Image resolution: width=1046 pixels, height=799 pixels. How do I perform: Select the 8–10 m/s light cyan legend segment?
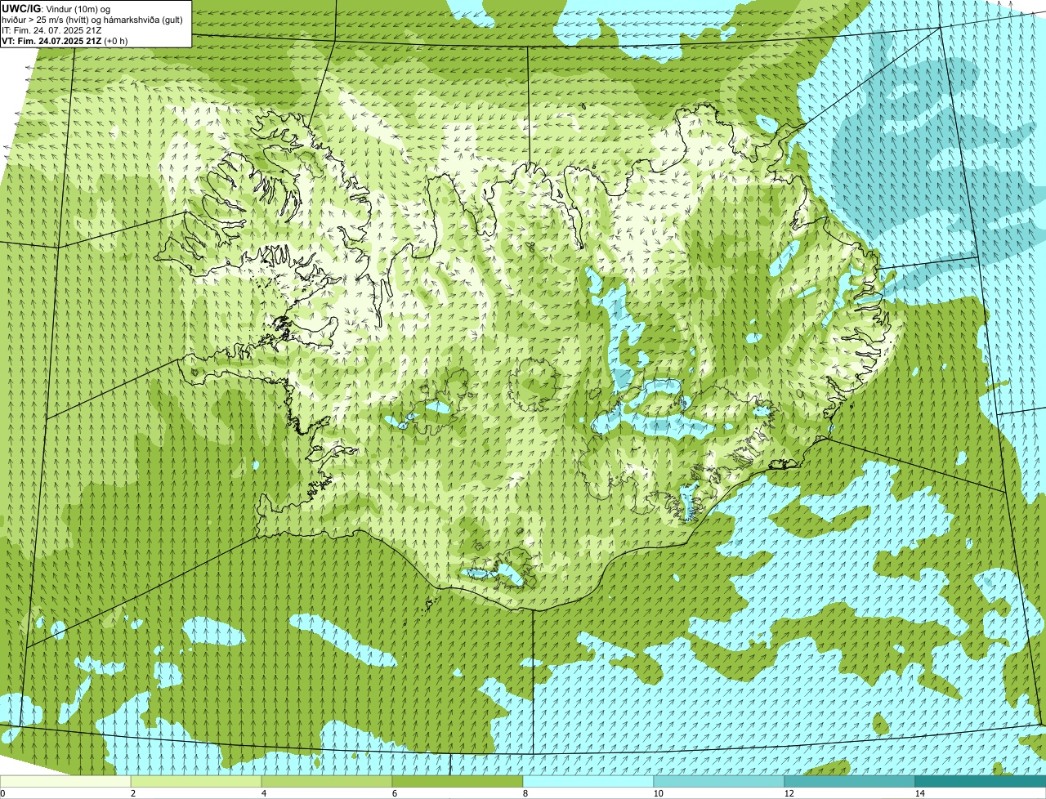(588, 781)
